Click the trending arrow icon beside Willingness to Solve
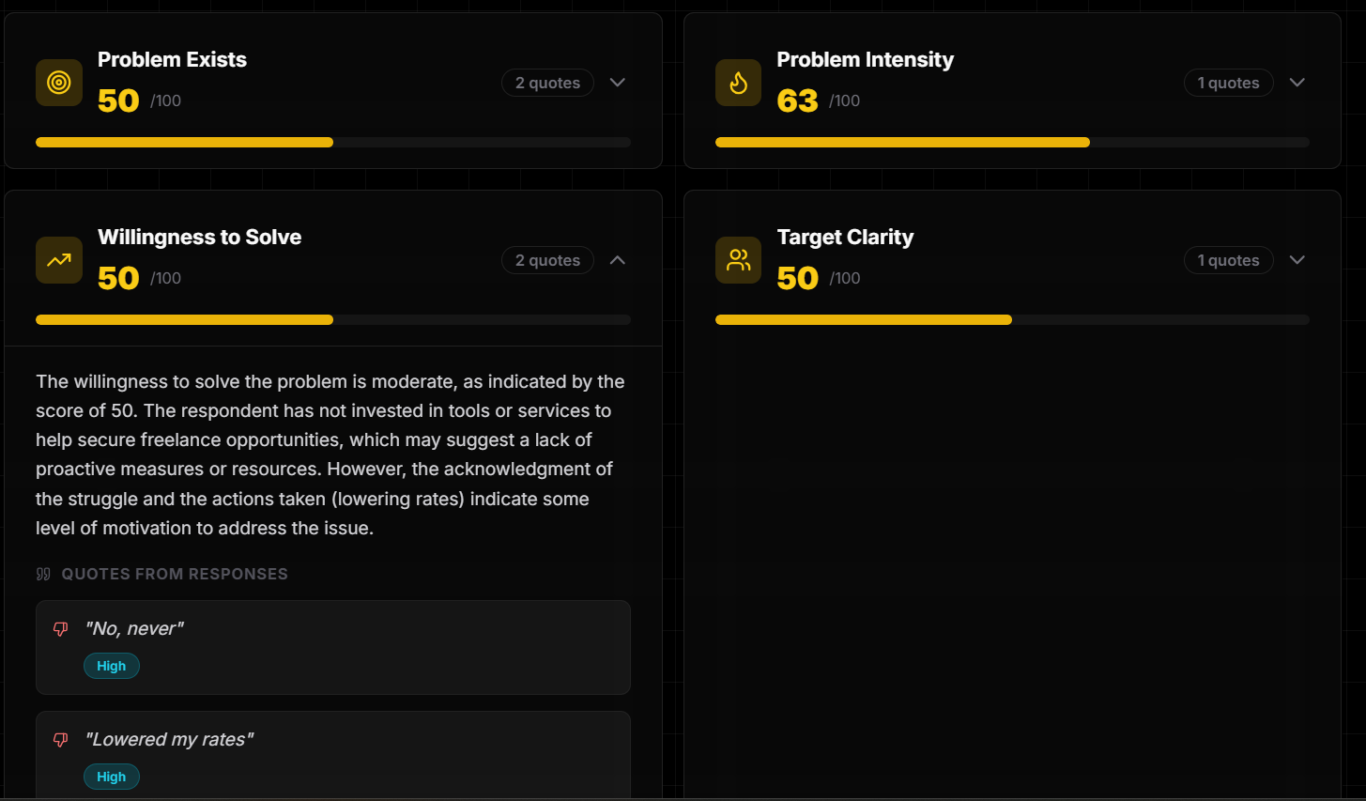 (59, 260)
